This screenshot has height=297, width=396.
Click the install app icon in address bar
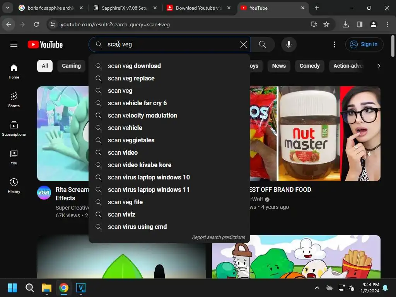[x=314, y=24]
